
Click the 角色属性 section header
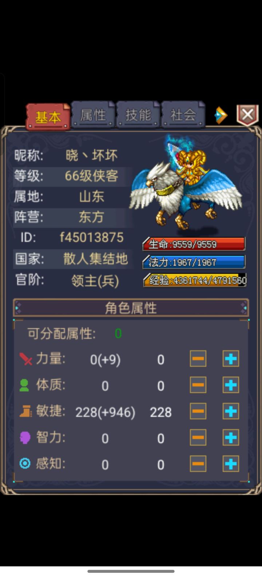coord(131,308)
